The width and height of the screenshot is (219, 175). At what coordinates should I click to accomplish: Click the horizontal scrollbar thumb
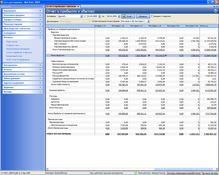(183, 169)
